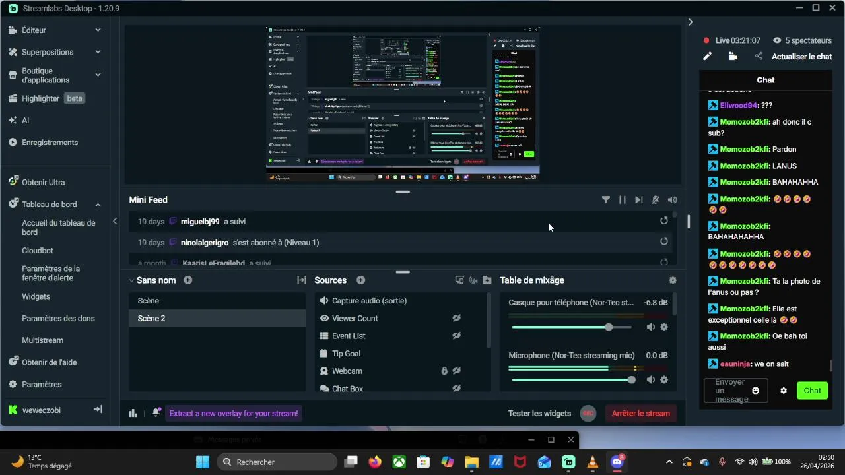Toggle the lock on Webcam source
Image resolution: width=845 pixels, height=475 pixels.
444,371
